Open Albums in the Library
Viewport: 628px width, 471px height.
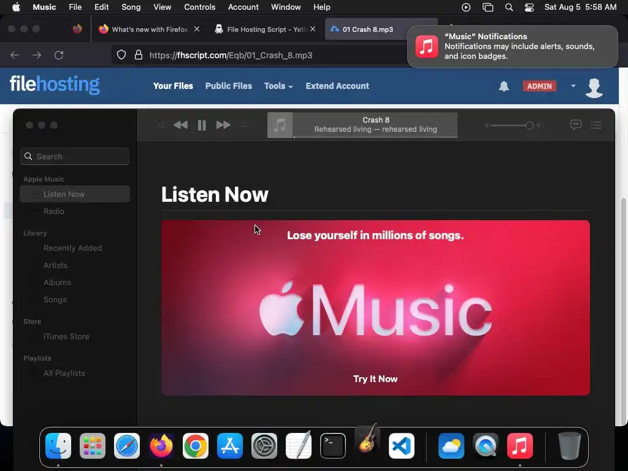coord(57,283)
